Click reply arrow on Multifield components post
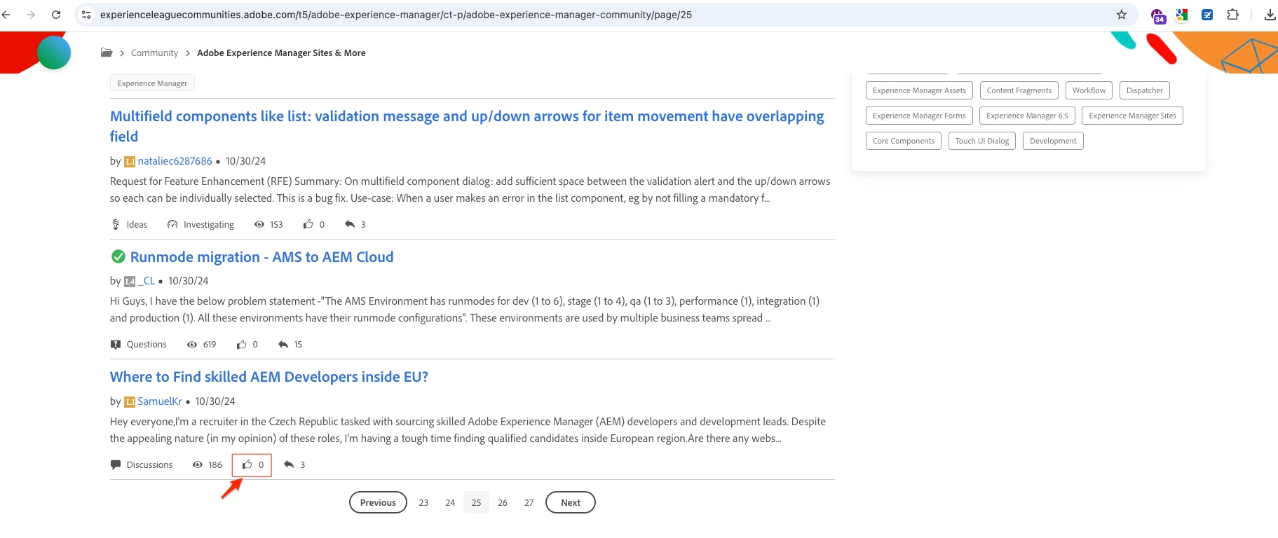 pos(350,224)
